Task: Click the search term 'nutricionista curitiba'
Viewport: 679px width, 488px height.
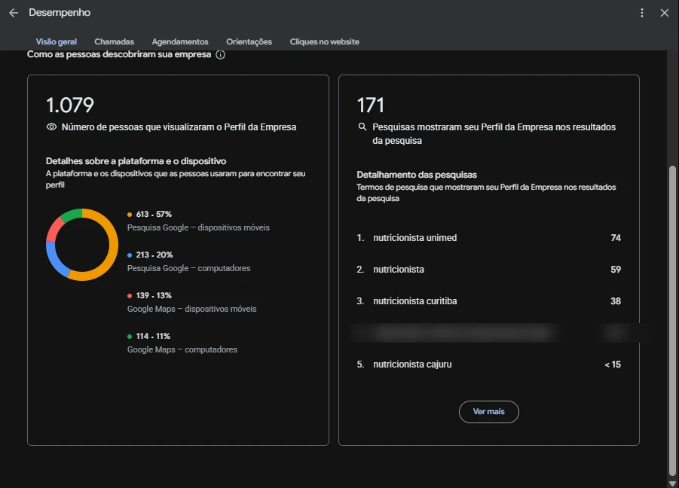Action: 414,301
